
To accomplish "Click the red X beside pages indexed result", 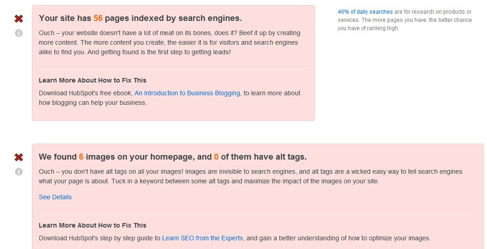I will click(x=19, y=19).
